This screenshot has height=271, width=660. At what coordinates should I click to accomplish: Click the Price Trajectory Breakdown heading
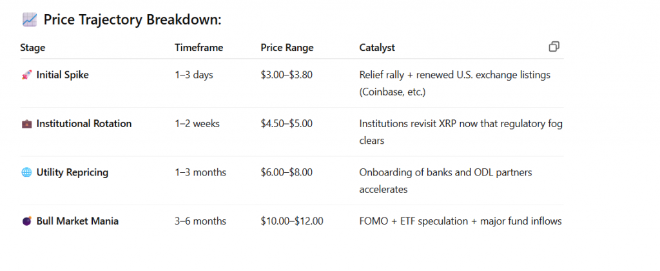(x=132, y=20)
